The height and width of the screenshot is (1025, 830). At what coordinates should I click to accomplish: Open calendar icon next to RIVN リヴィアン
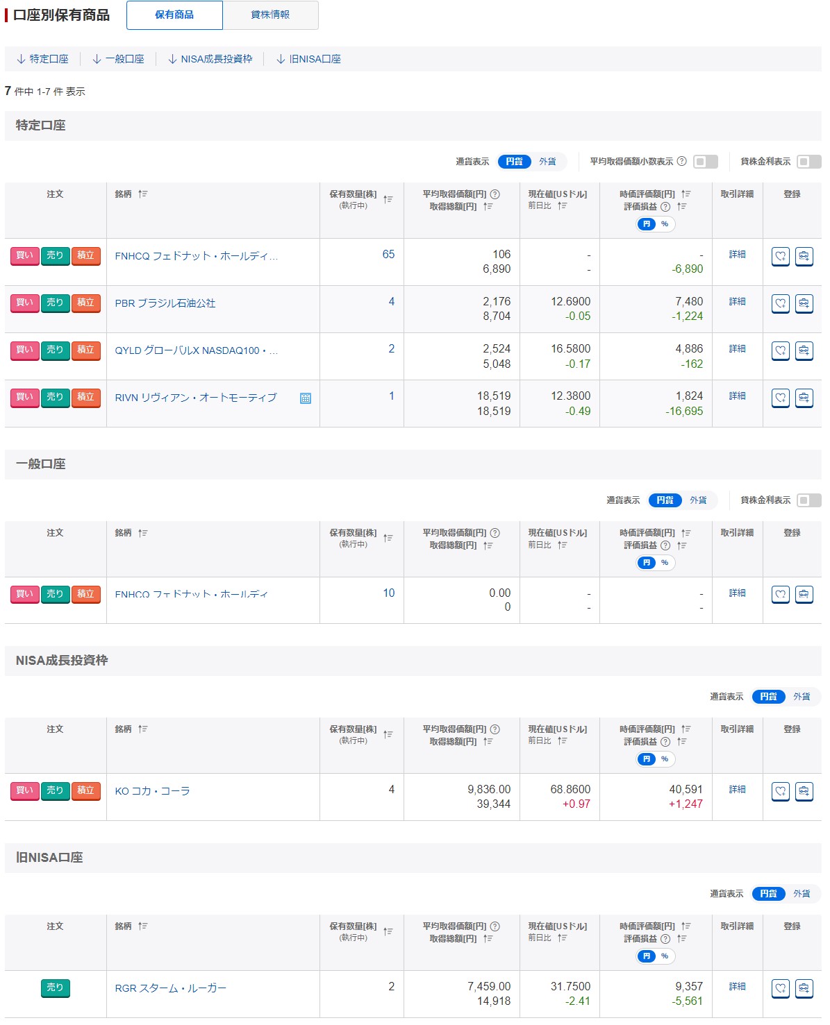[305, 398]
